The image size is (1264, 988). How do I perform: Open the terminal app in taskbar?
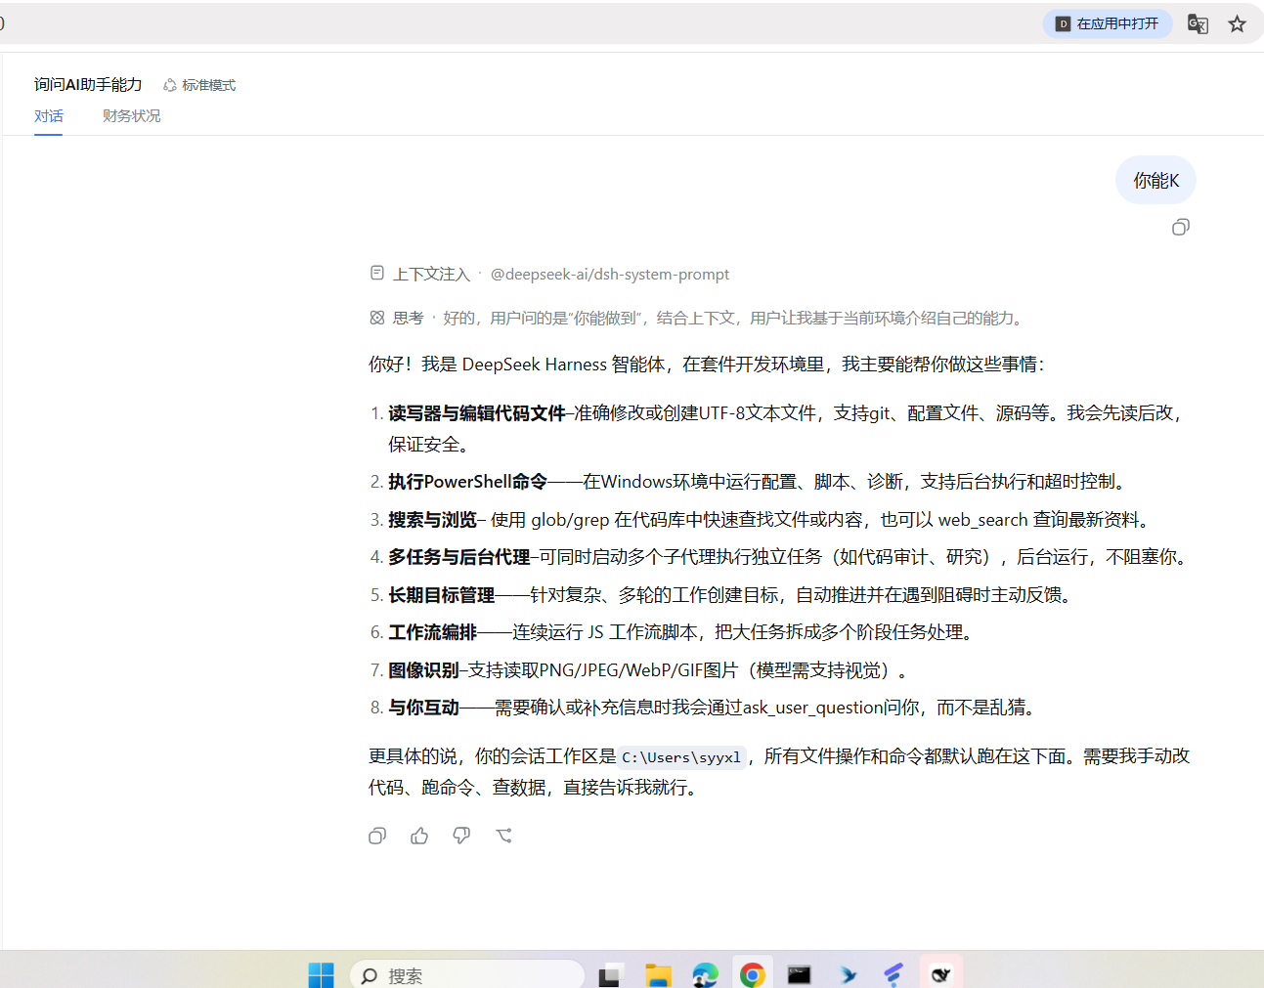tap(799, 974)
